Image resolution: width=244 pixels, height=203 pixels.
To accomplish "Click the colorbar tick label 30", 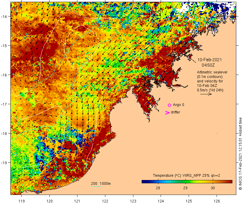I will click(x=213, y=188).
